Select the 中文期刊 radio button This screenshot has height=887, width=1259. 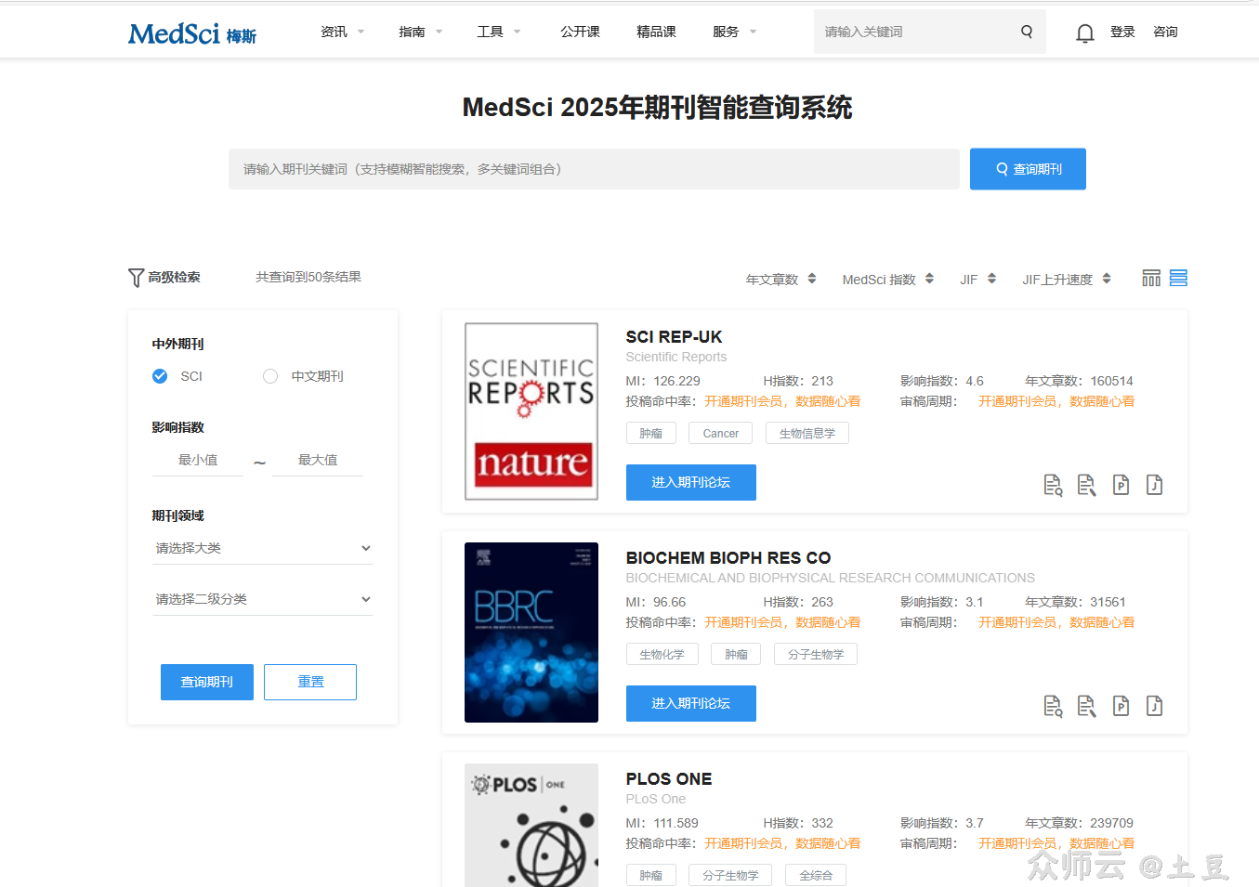pyautogui.click(x=269, y=376)
